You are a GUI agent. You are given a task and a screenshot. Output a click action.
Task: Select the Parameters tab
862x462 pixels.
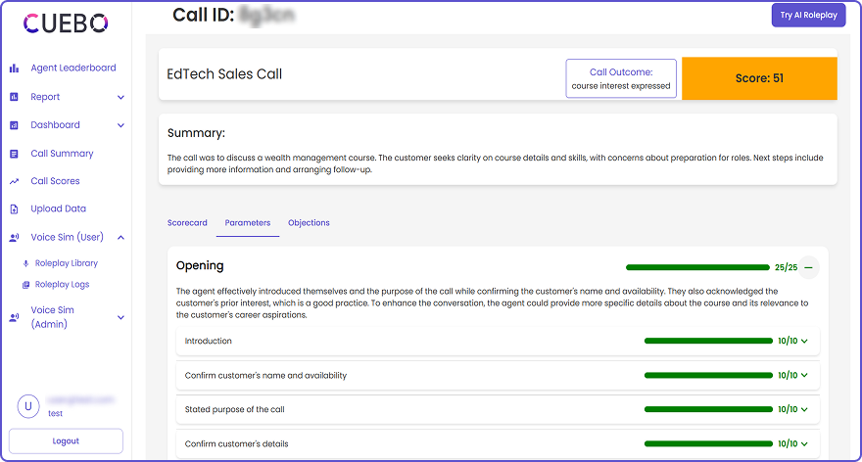[x=248, y=223]
